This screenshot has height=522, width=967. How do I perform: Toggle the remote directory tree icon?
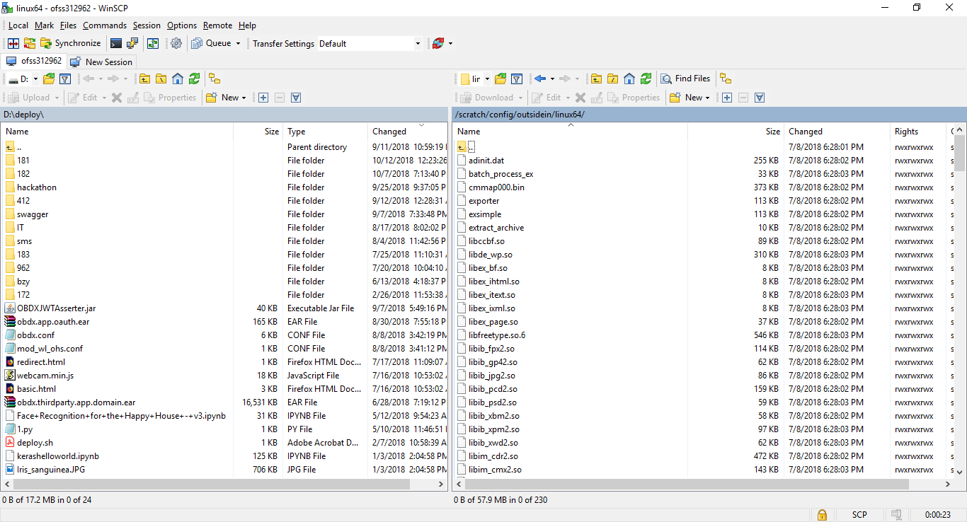point(726,79)
